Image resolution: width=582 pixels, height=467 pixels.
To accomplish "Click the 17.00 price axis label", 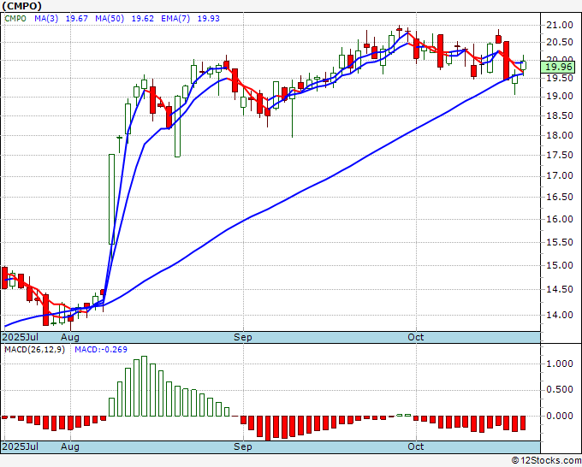I will [x=560, y=176].
